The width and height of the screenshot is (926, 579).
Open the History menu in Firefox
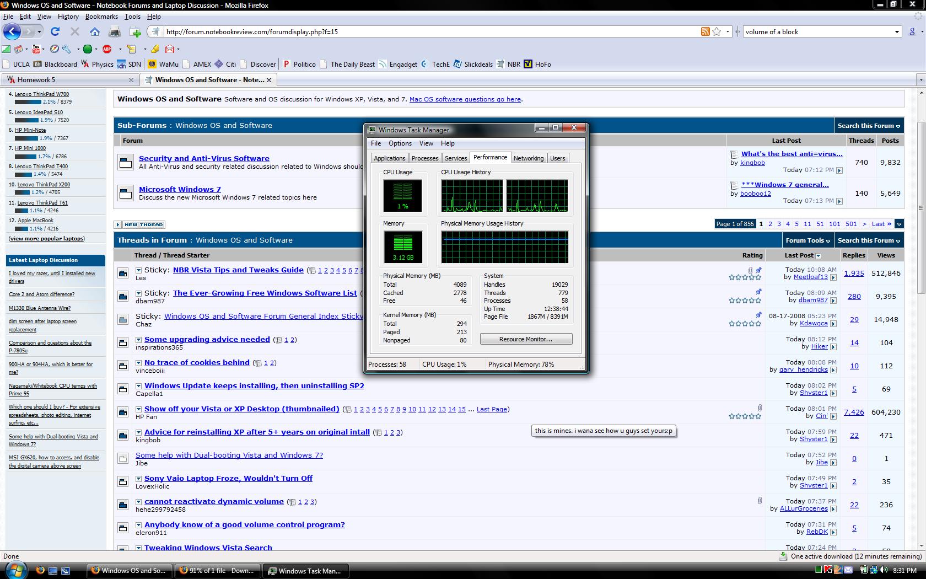pos(68,17)
